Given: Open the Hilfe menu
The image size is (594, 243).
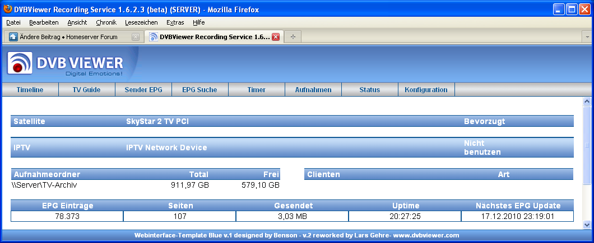Looking at the screenshot, I should [199, 22].
